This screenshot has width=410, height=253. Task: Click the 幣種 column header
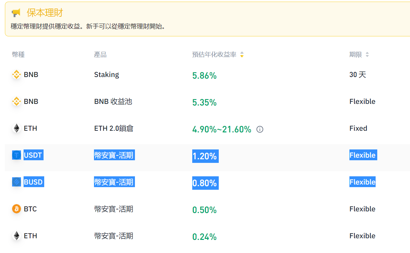pyautogui.click(x=18, y=55)
